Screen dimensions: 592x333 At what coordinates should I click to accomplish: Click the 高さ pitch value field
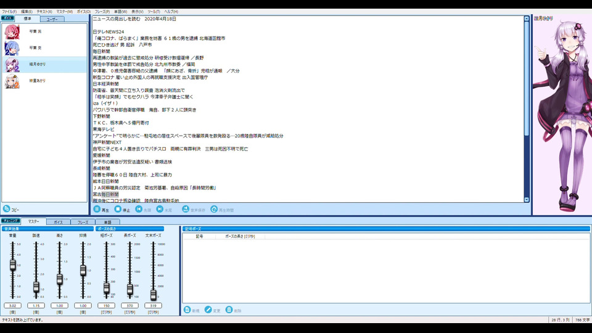click(60, 305)
